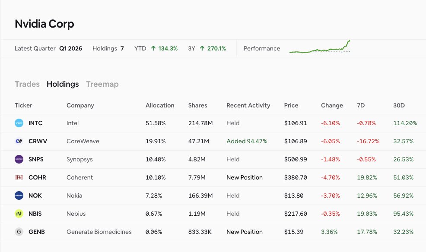Image resolution: width=426 pixels, height=252 pixels.
Task: Open the INTC ticker link
Action: pos(35,123)
